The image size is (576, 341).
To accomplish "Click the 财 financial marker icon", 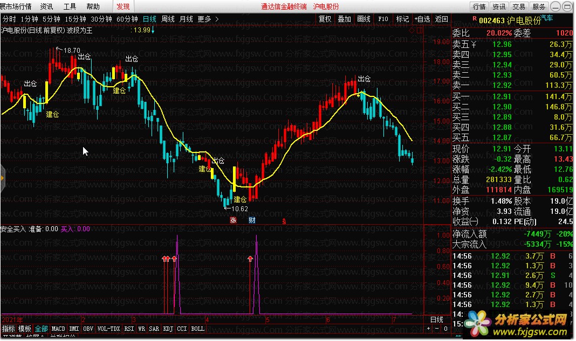I will coord(252,220).
